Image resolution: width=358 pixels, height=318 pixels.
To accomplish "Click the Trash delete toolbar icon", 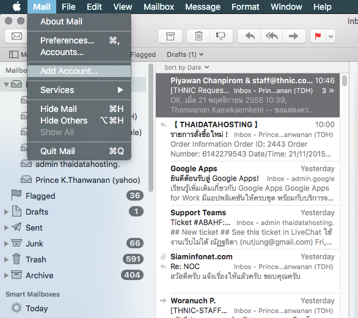I will pyautogui.click(x=199, y=36).
